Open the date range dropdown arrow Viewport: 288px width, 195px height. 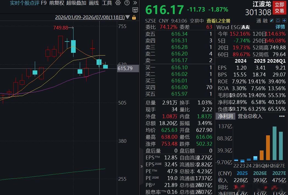tap(128, 17)
